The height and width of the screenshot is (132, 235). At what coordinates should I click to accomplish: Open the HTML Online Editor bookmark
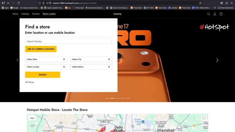point(201,8)
